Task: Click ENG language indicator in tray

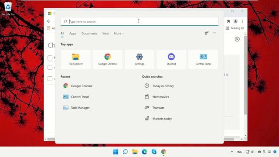Action: [239, 152]
